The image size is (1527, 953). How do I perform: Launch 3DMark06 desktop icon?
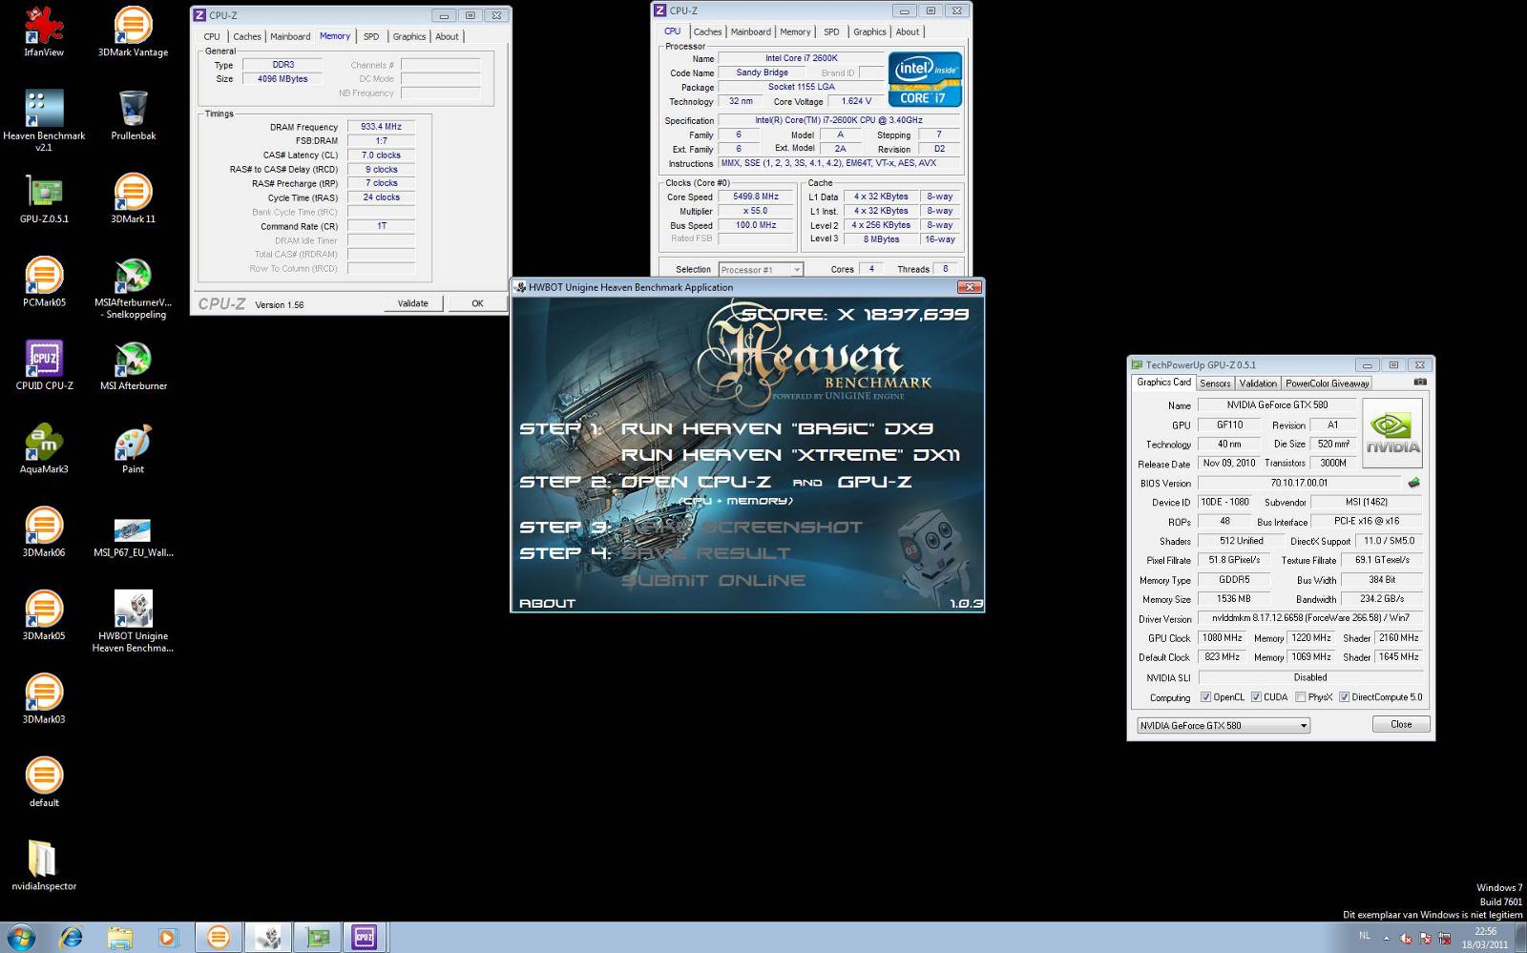pyautogui.click(x=44, y=531)
